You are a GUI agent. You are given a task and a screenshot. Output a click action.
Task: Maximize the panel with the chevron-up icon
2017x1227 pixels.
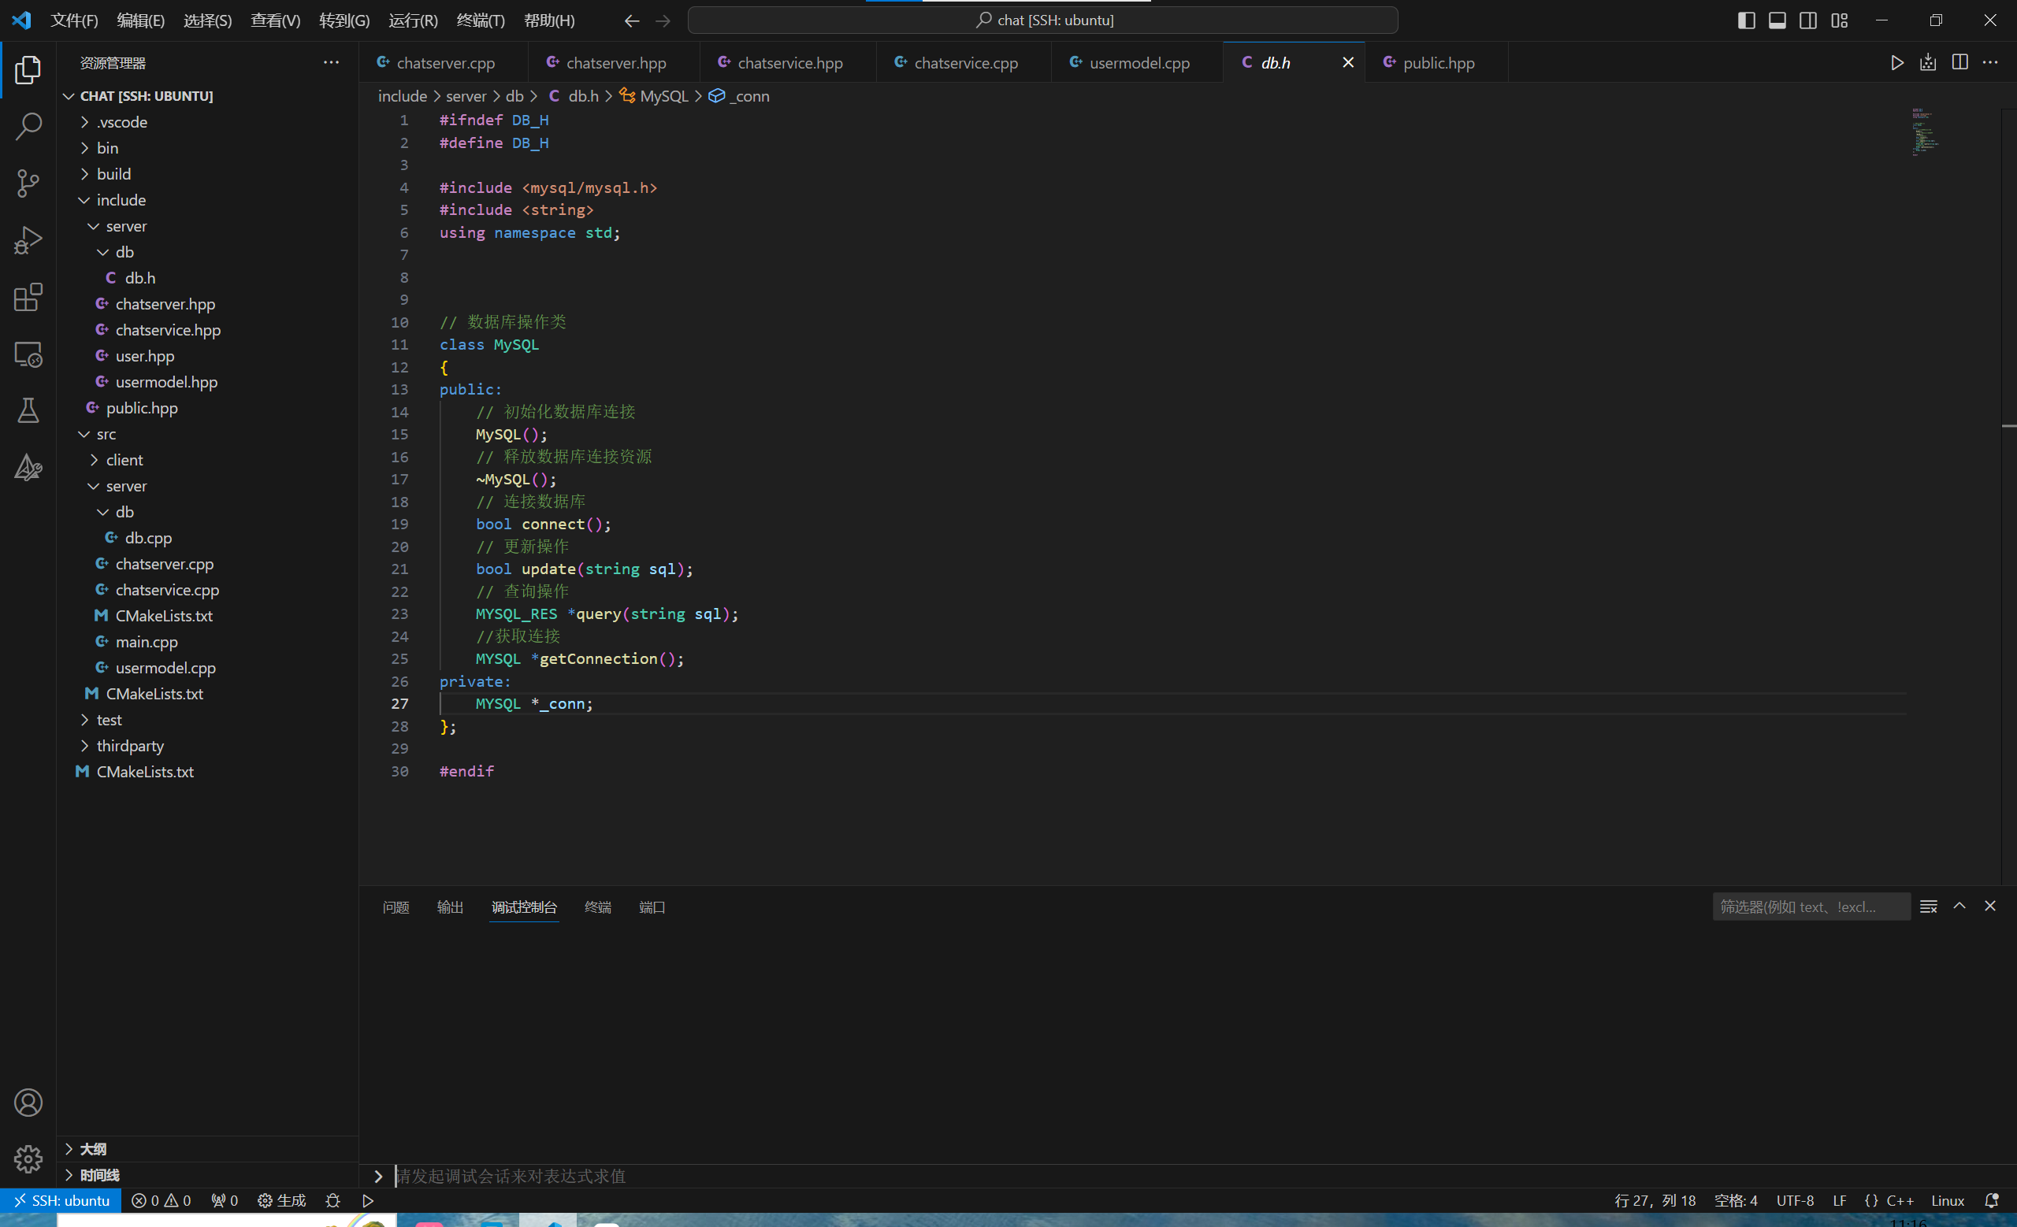point(1959,906)
